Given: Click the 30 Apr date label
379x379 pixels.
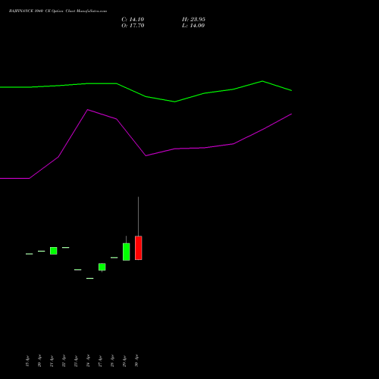Looking at the screenshot, I should click(136, 361).
